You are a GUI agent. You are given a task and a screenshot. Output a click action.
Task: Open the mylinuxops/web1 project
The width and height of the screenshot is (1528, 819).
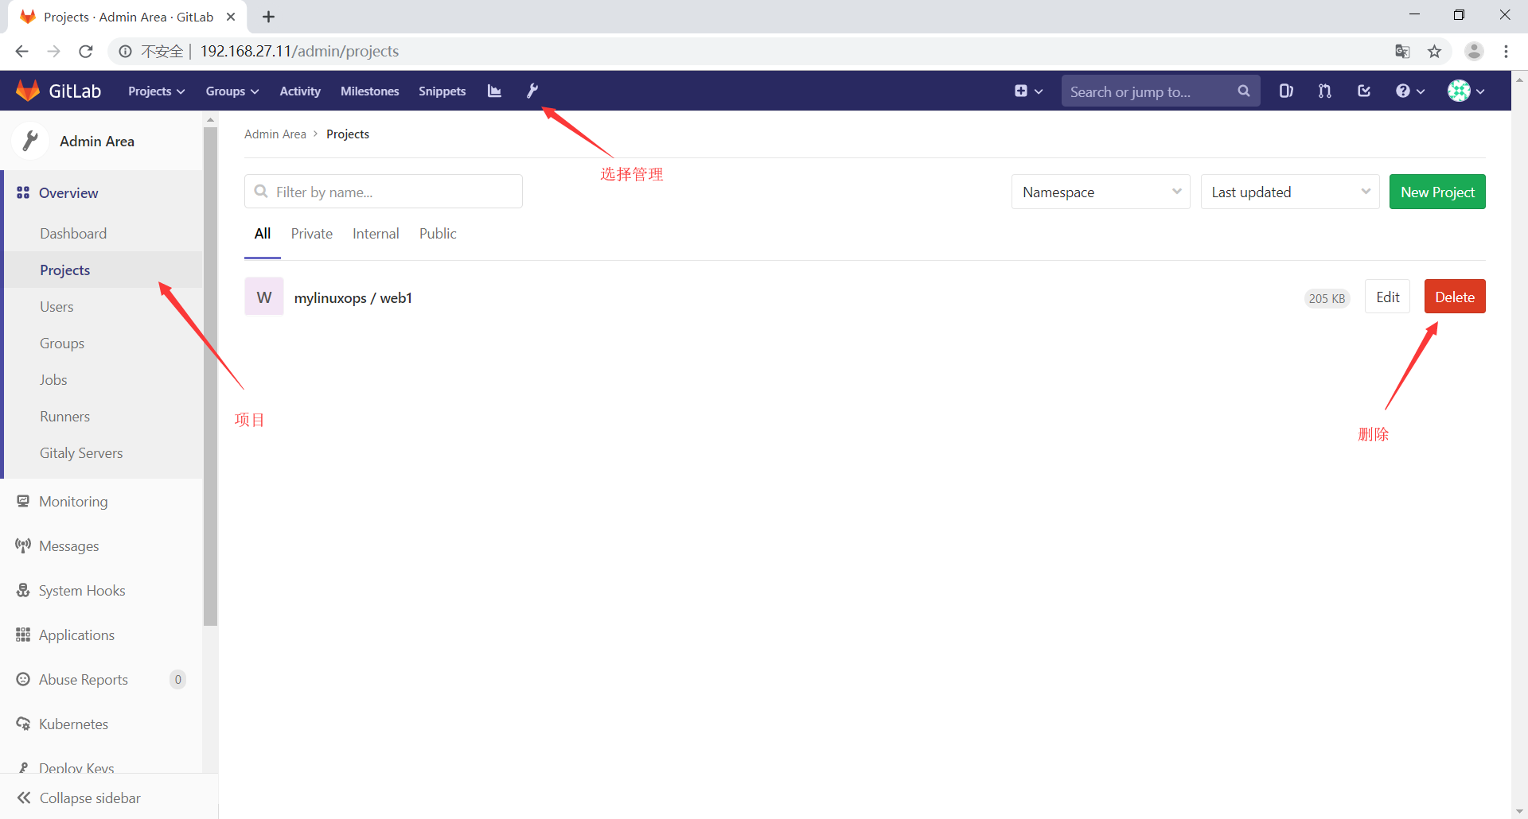(353, 297)
